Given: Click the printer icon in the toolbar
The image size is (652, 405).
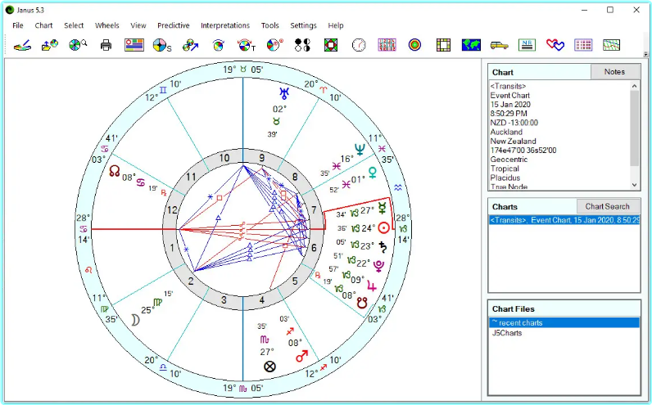Looking at the screenshot, I should pos(106,44).
